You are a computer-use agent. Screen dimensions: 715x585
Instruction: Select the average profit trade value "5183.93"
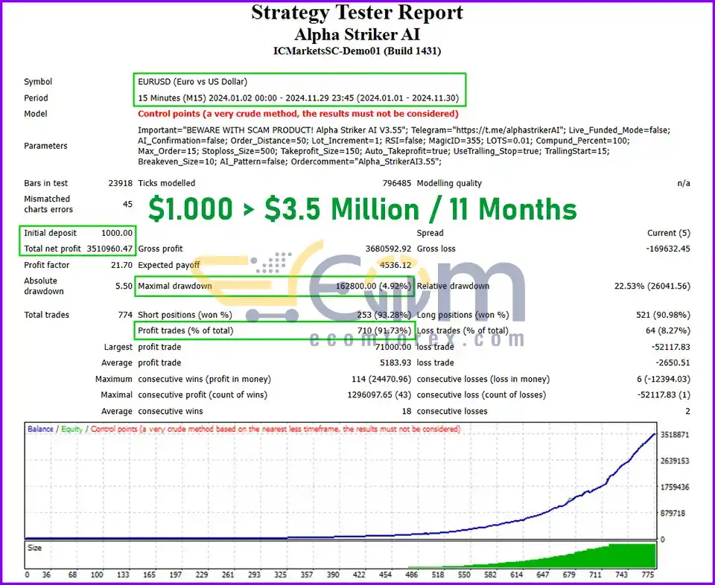pyautogui.click(x=395, y=363)
